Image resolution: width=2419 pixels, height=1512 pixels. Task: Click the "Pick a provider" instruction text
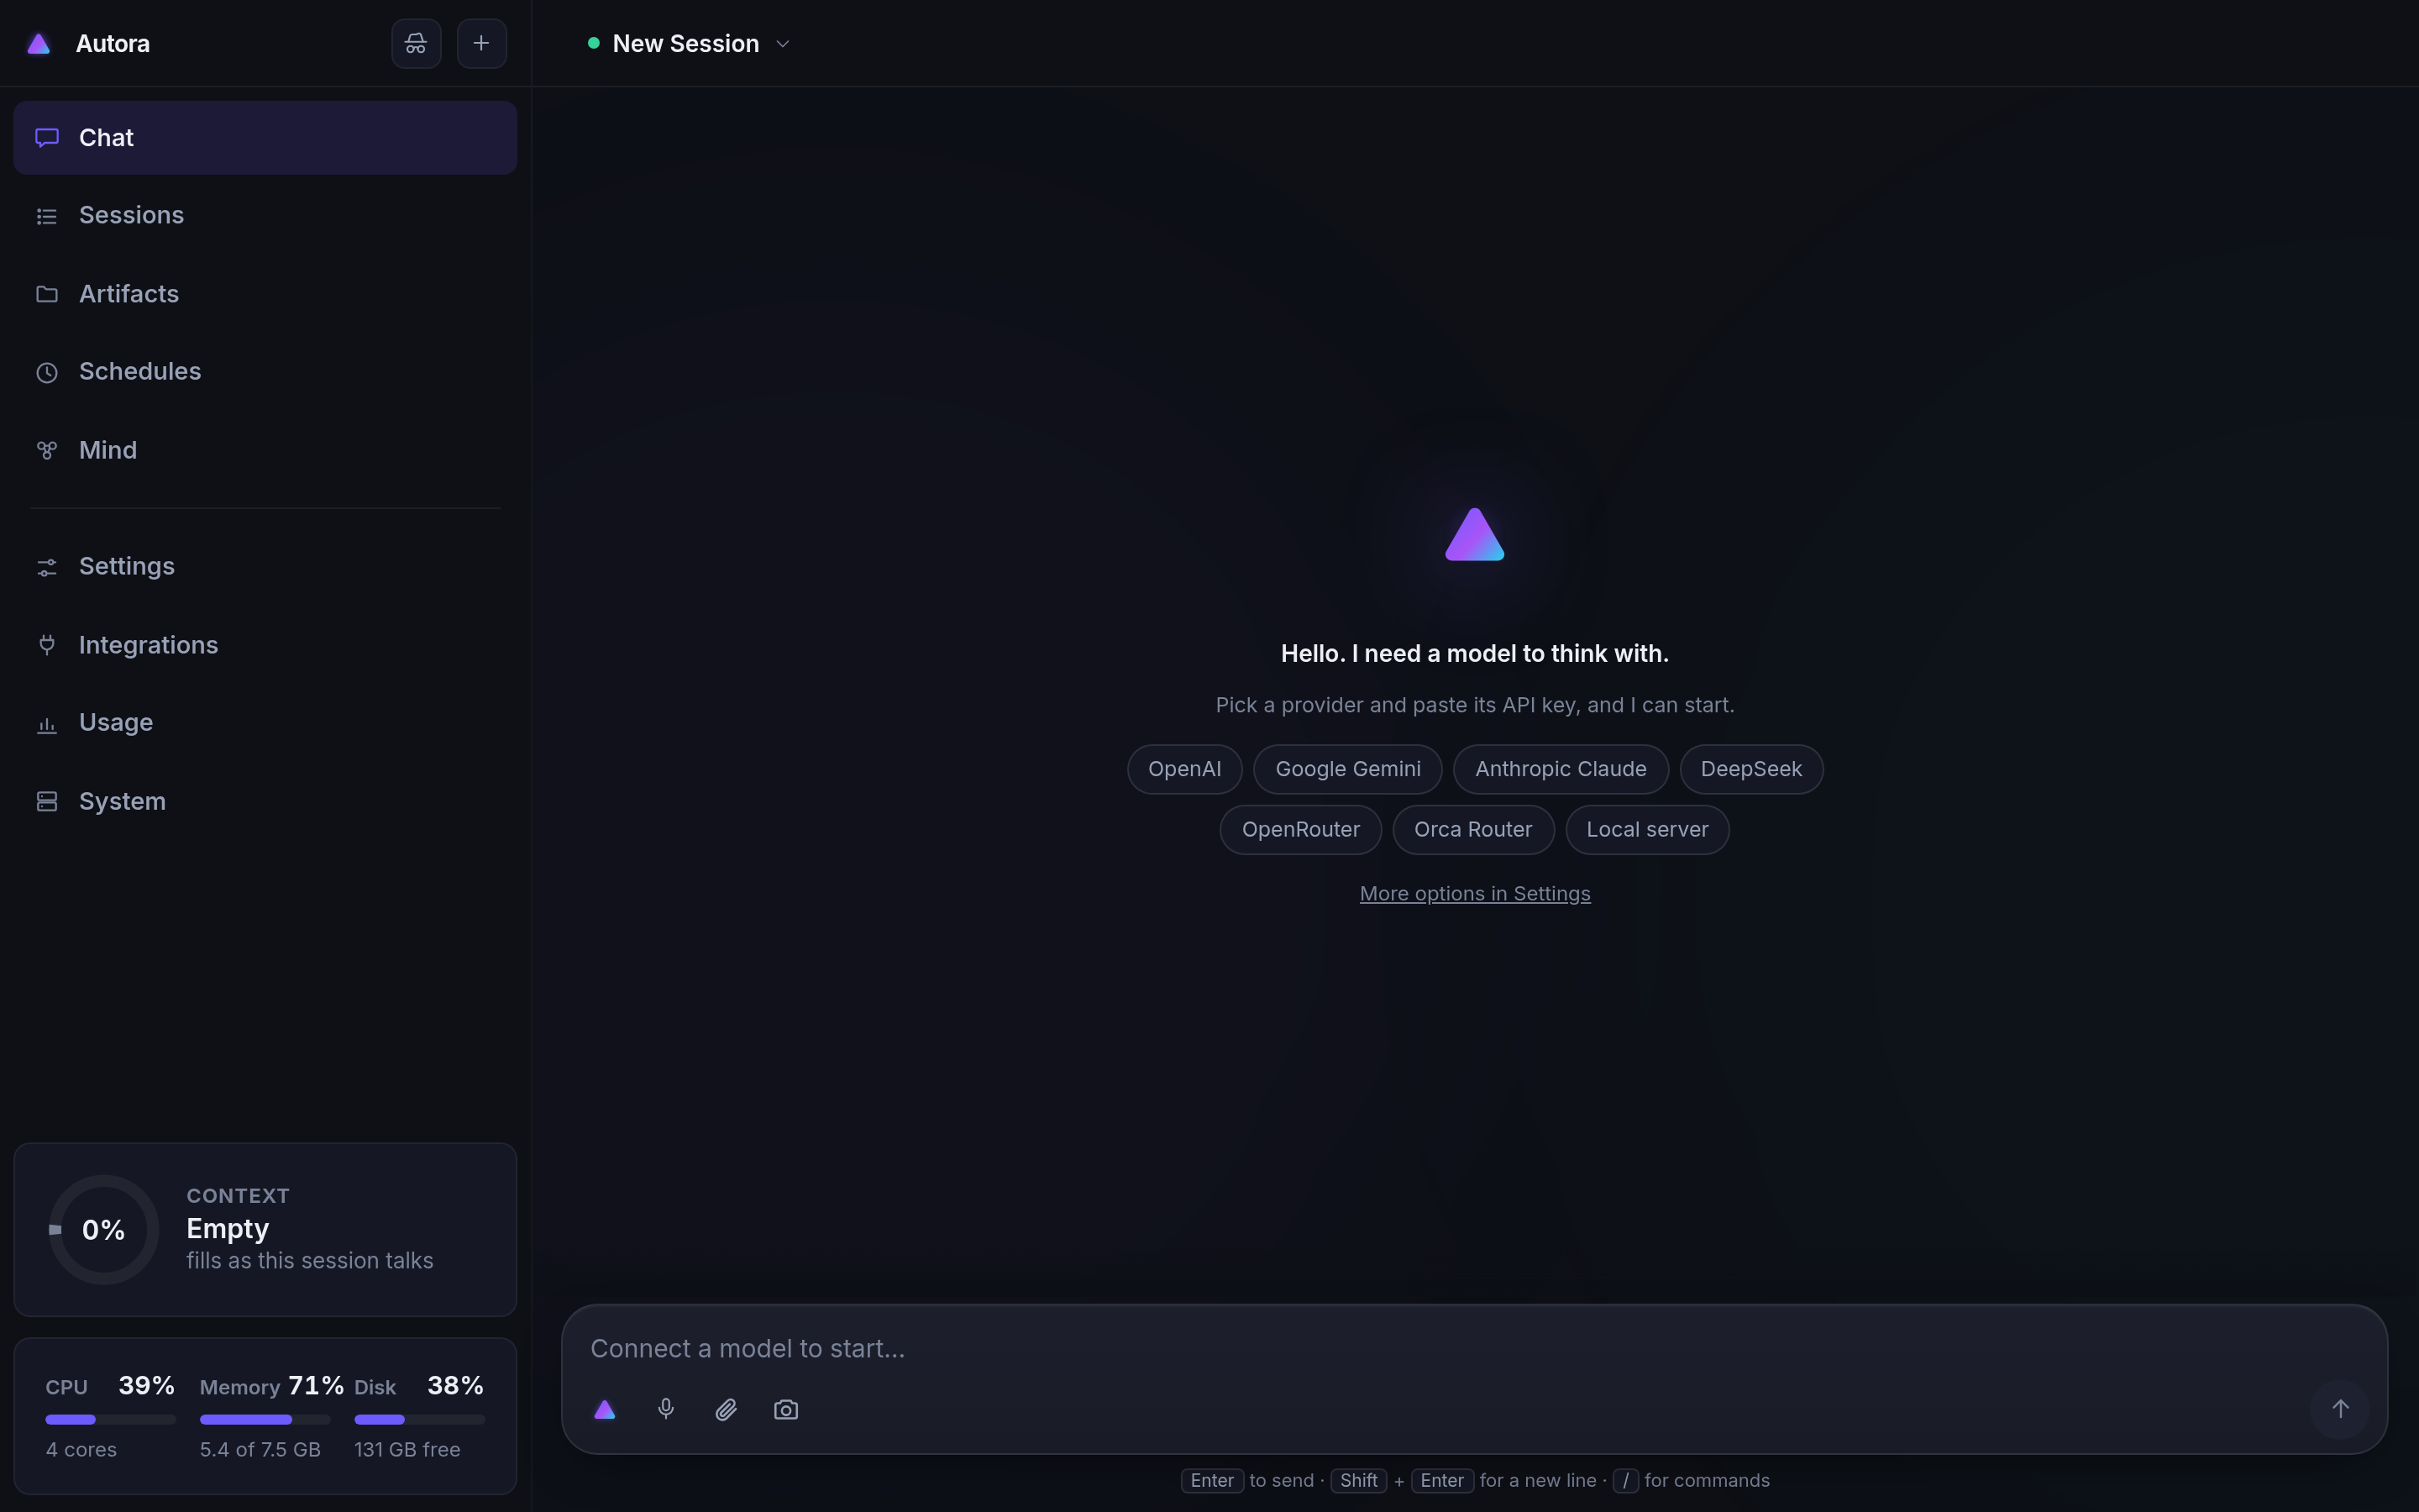tap(1474, 706)
